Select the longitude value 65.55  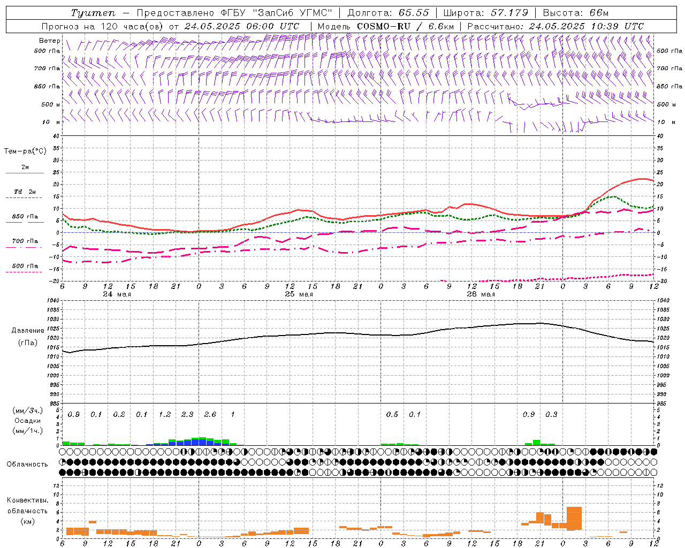[414, 13]
